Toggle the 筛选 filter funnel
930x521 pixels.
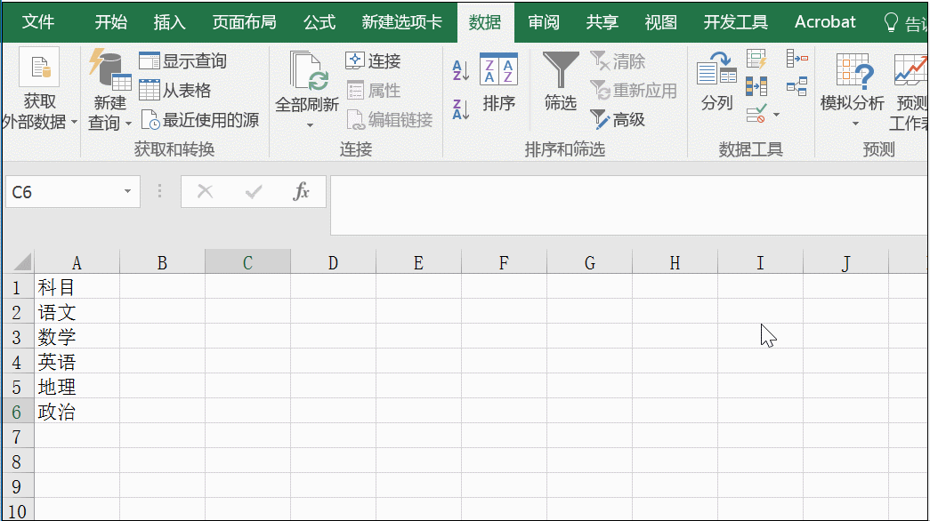[x=561, y=82]
